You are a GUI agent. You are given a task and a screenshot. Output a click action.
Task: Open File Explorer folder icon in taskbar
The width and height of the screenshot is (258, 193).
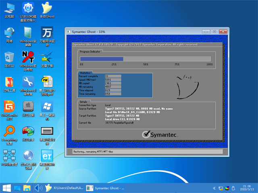pos(27,188)
